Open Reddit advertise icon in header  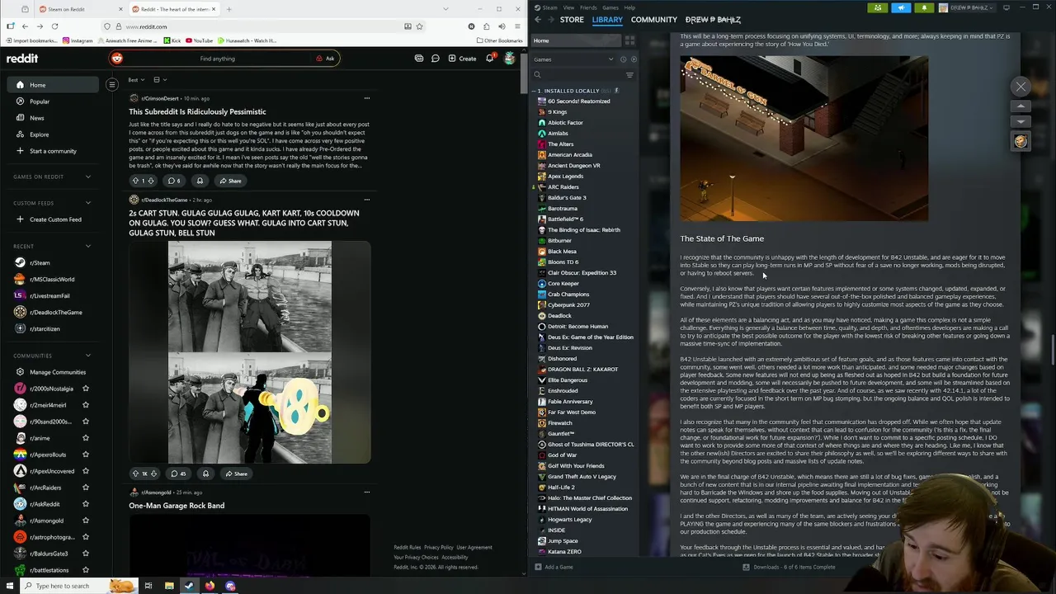[419, 59]
